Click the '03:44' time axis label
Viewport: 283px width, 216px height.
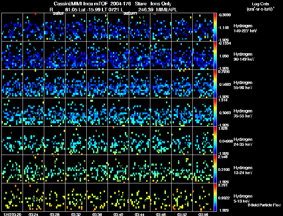(139, 214)
